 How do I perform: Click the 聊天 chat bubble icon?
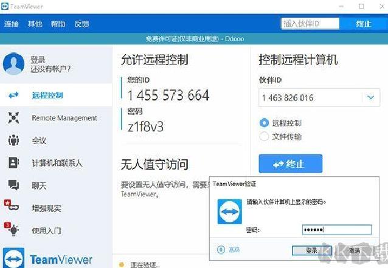tap(13, 185)
